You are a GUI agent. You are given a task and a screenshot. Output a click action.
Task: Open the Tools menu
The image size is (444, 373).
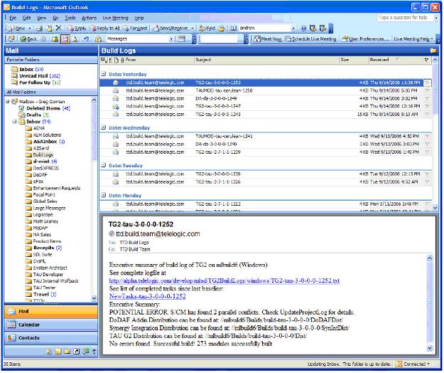(70, 18)
